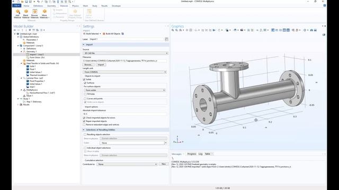Screen dimensions: 339x190
Task: Collapse the Selections of Resulting Entities section
Action: click(x=84, y=130)
